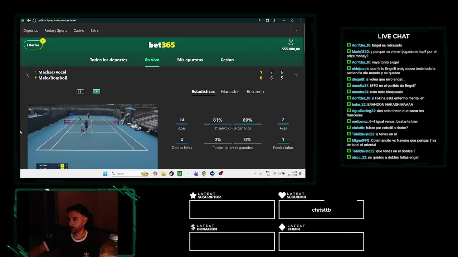458x257 pixels.
Task: Open the Casino tab in the green navigation bar
Action: point(227,60)
